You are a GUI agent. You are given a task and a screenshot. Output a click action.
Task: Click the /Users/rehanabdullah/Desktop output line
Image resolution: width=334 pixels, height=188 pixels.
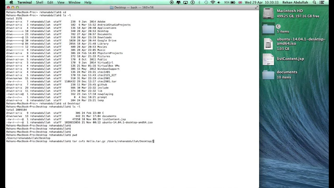[x=28, y=138]
